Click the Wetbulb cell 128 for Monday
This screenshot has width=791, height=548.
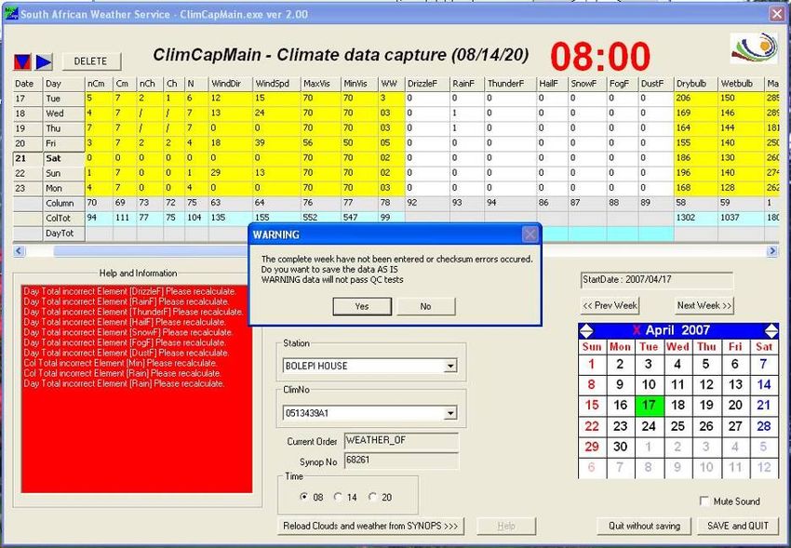[x=741, y=188]
